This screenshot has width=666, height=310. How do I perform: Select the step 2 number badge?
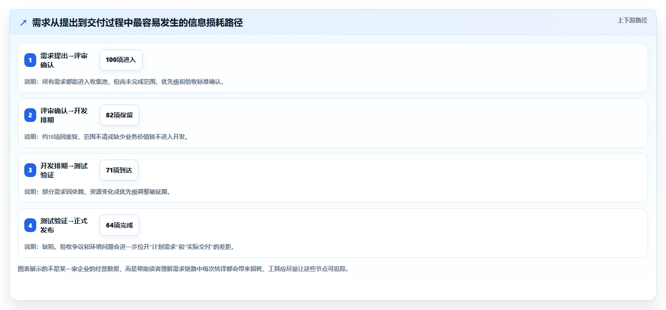[x=30, y=115]
